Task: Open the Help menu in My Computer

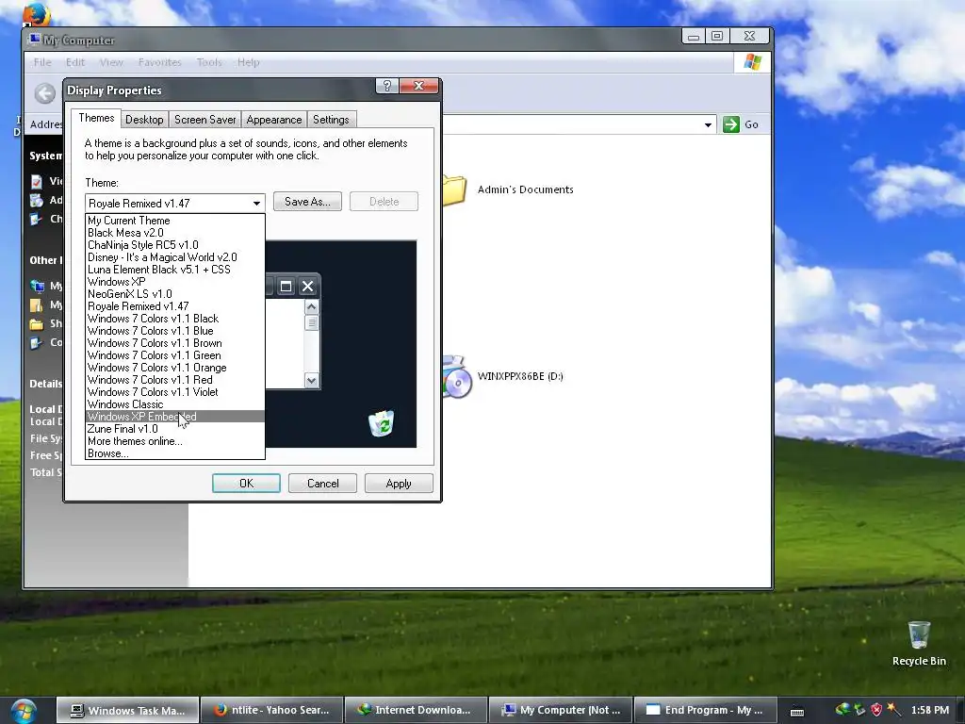Action: [x=249, y=62]
